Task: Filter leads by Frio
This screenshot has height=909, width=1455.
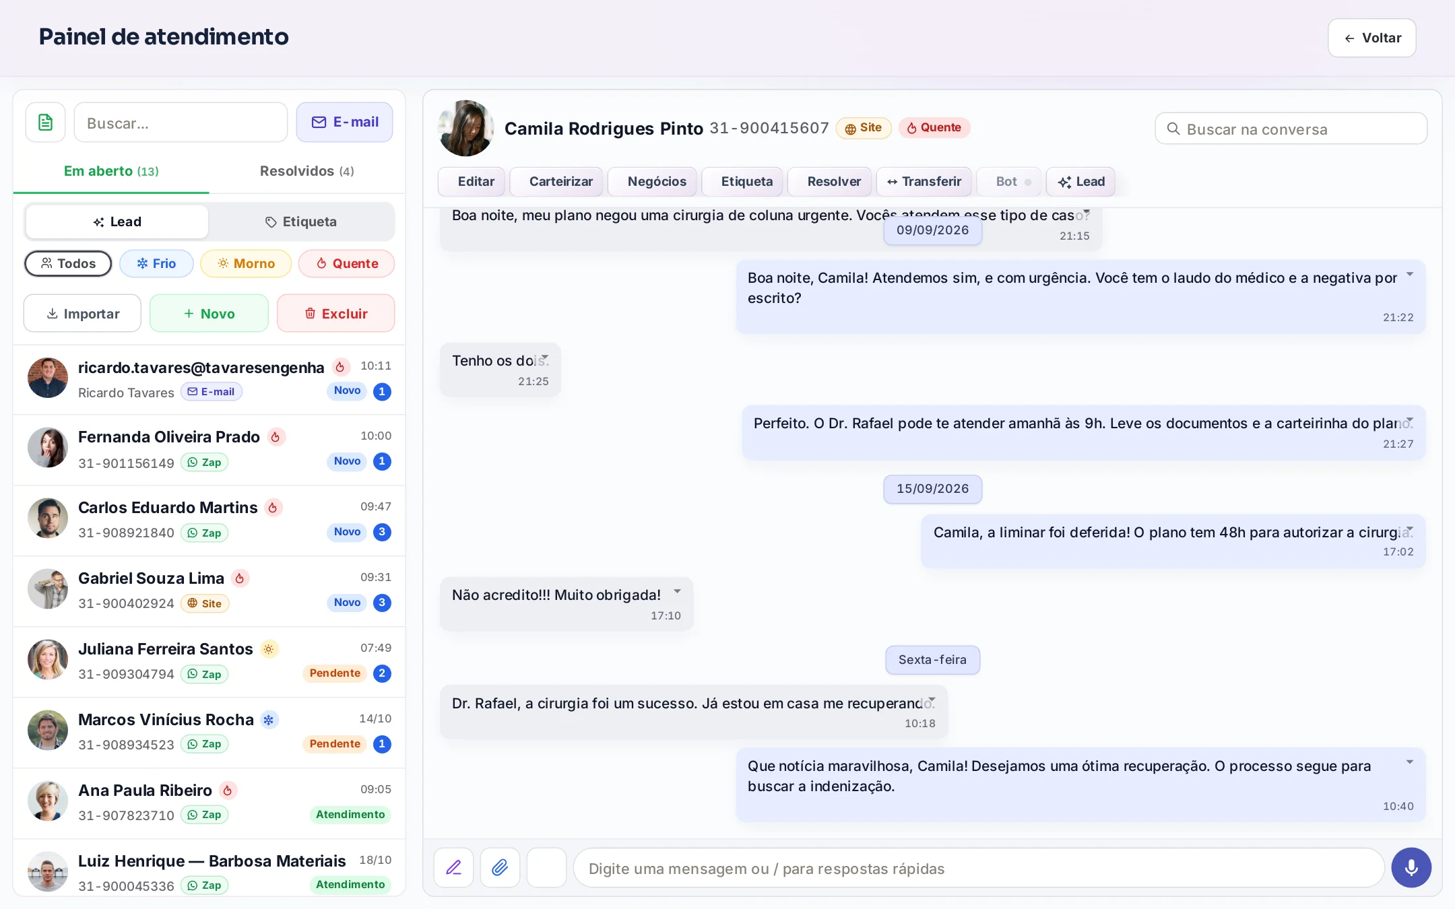Action: coord(156,263)
